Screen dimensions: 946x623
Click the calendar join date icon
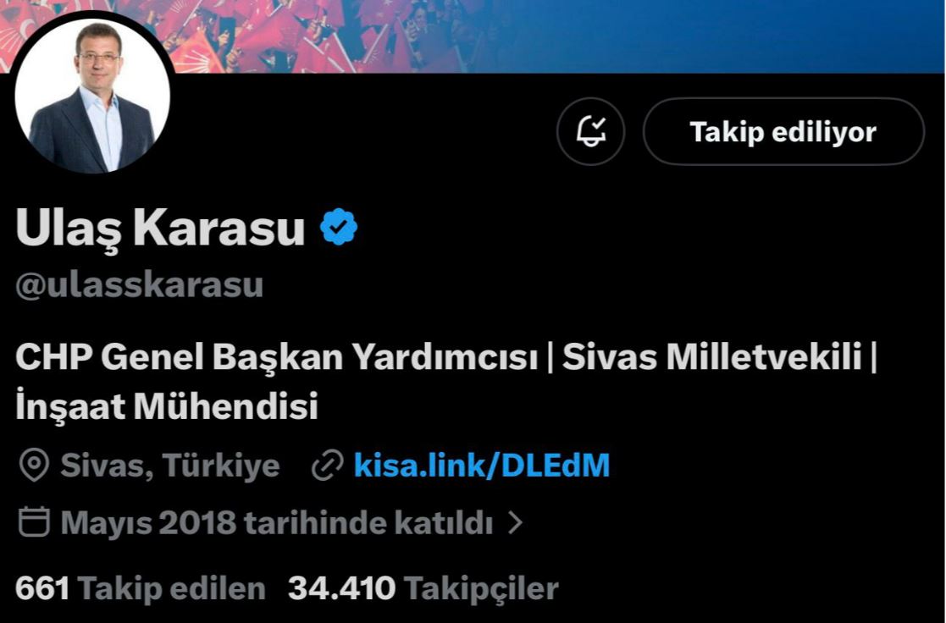34,521
